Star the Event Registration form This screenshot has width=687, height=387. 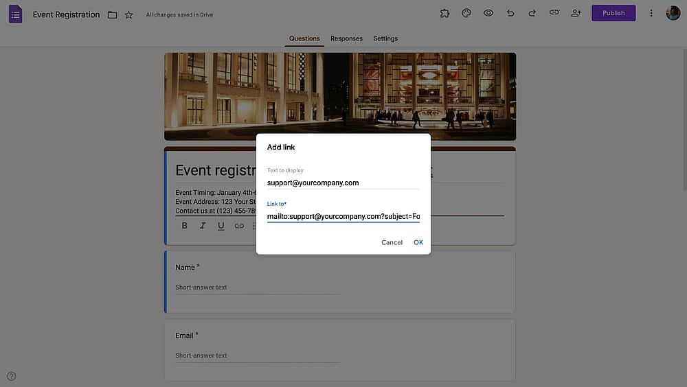[129, 15]
